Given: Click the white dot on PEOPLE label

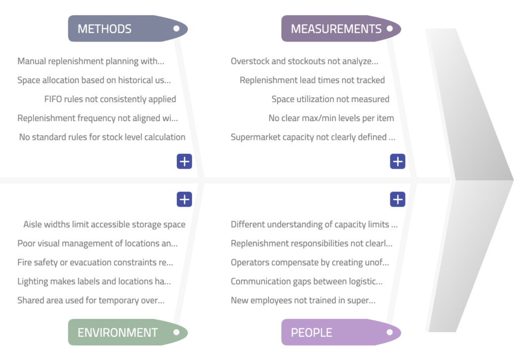Looking at the screenshot, I should tap(390, 333).
